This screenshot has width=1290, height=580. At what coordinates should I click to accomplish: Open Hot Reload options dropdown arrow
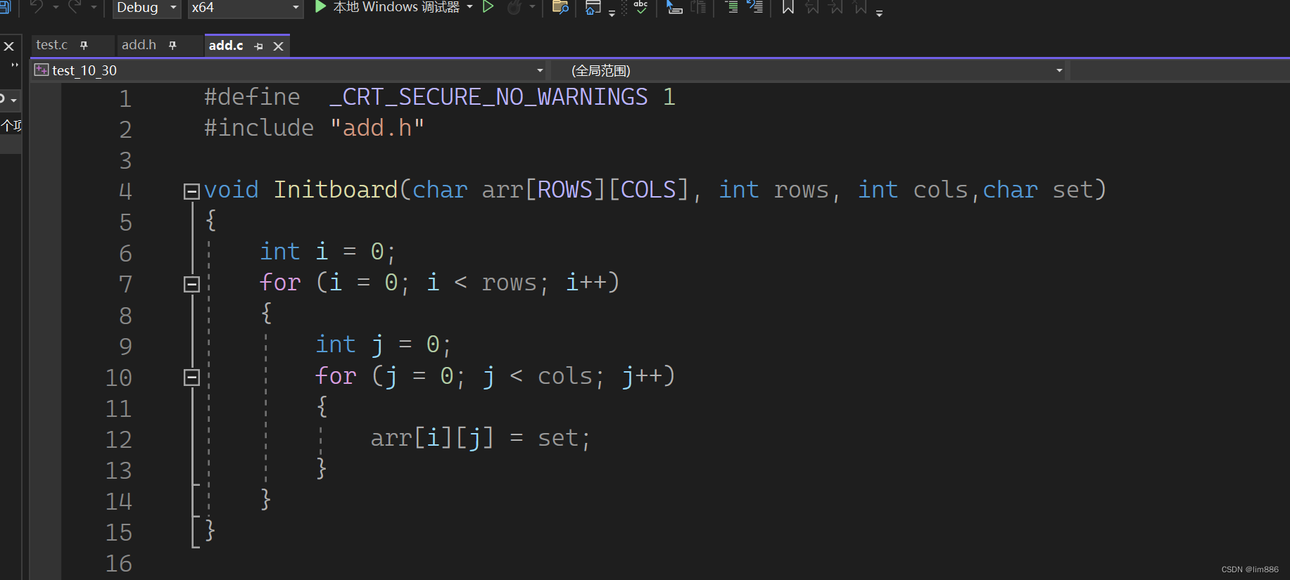[533, 7]
